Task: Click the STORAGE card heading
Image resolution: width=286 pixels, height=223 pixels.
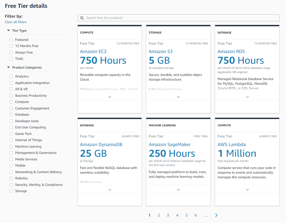Action: (155, 32)
